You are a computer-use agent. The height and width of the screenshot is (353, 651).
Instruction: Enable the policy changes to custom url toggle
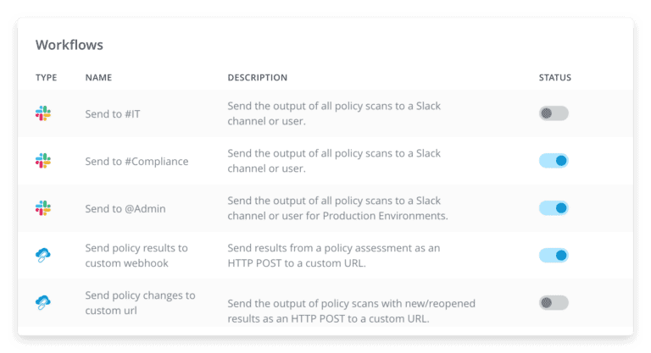point(554,302)
